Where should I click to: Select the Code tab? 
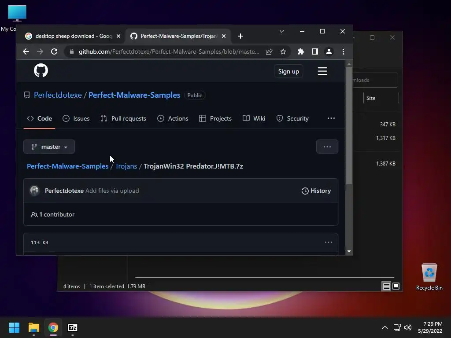[39, 118]
